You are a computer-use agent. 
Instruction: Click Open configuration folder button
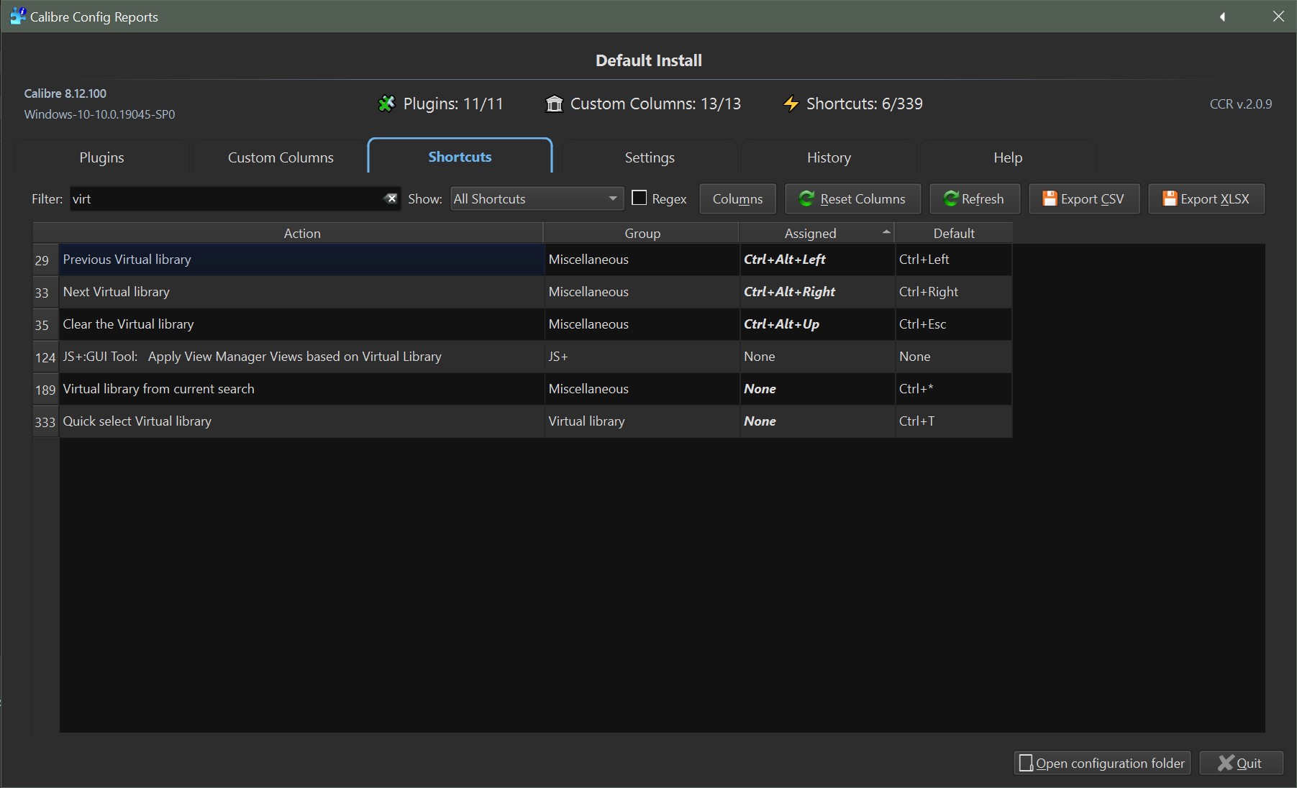[x=1102, y=763]
